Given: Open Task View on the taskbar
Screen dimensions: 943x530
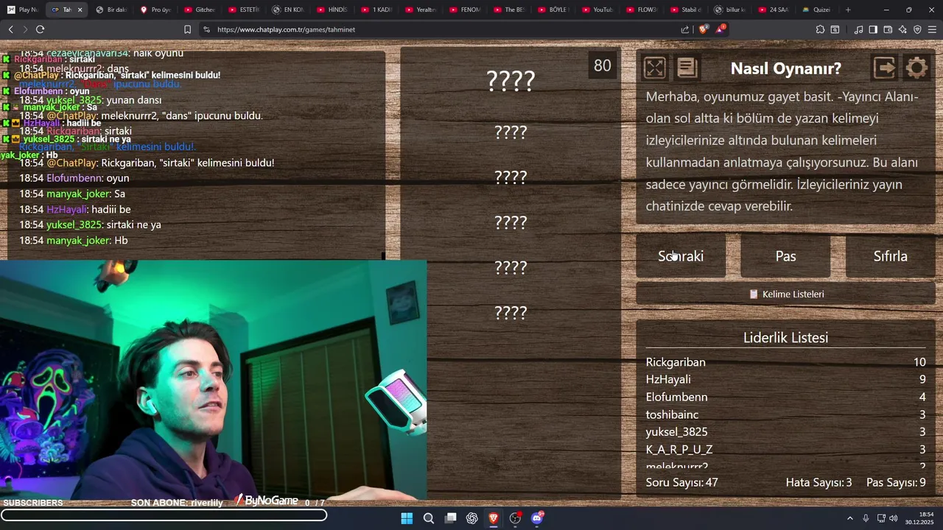Looking at the screenshot, I should coord(451,518).
